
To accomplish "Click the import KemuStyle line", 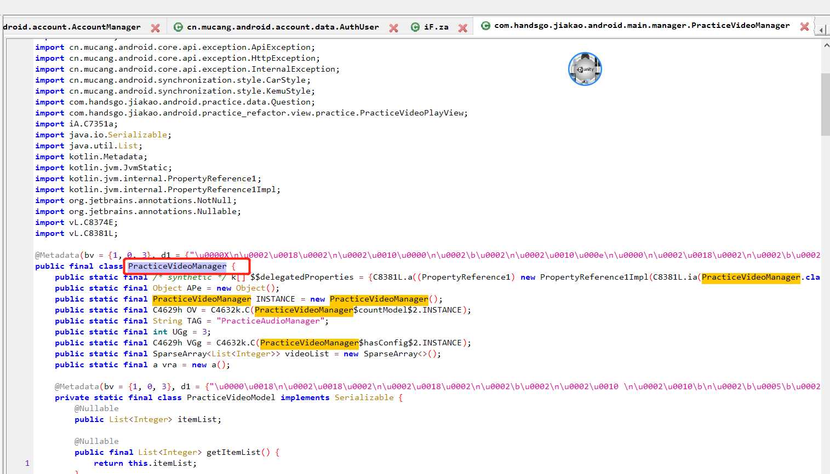I will (175, 91).
